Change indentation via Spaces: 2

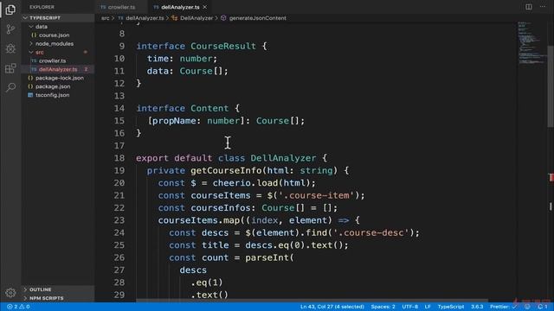point(383,307)
